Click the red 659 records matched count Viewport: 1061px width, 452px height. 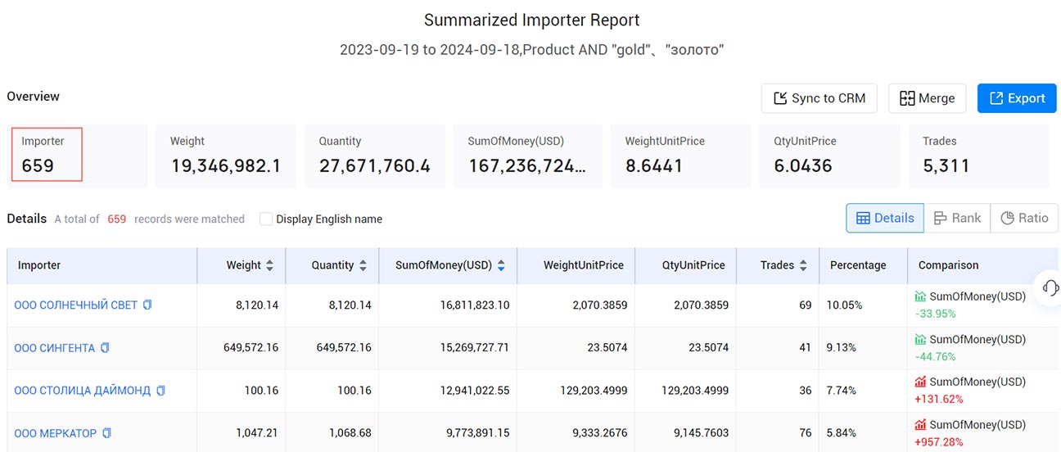(x=117, y=219)
